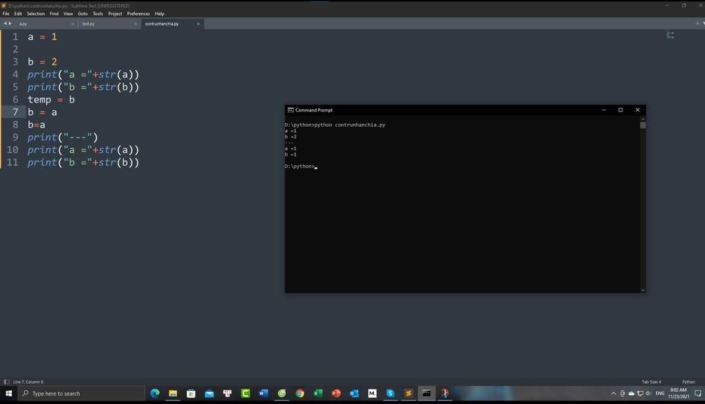Open PowerPoint from the taskbar
The width and height of the screenshot is (705, 404).
336,393
